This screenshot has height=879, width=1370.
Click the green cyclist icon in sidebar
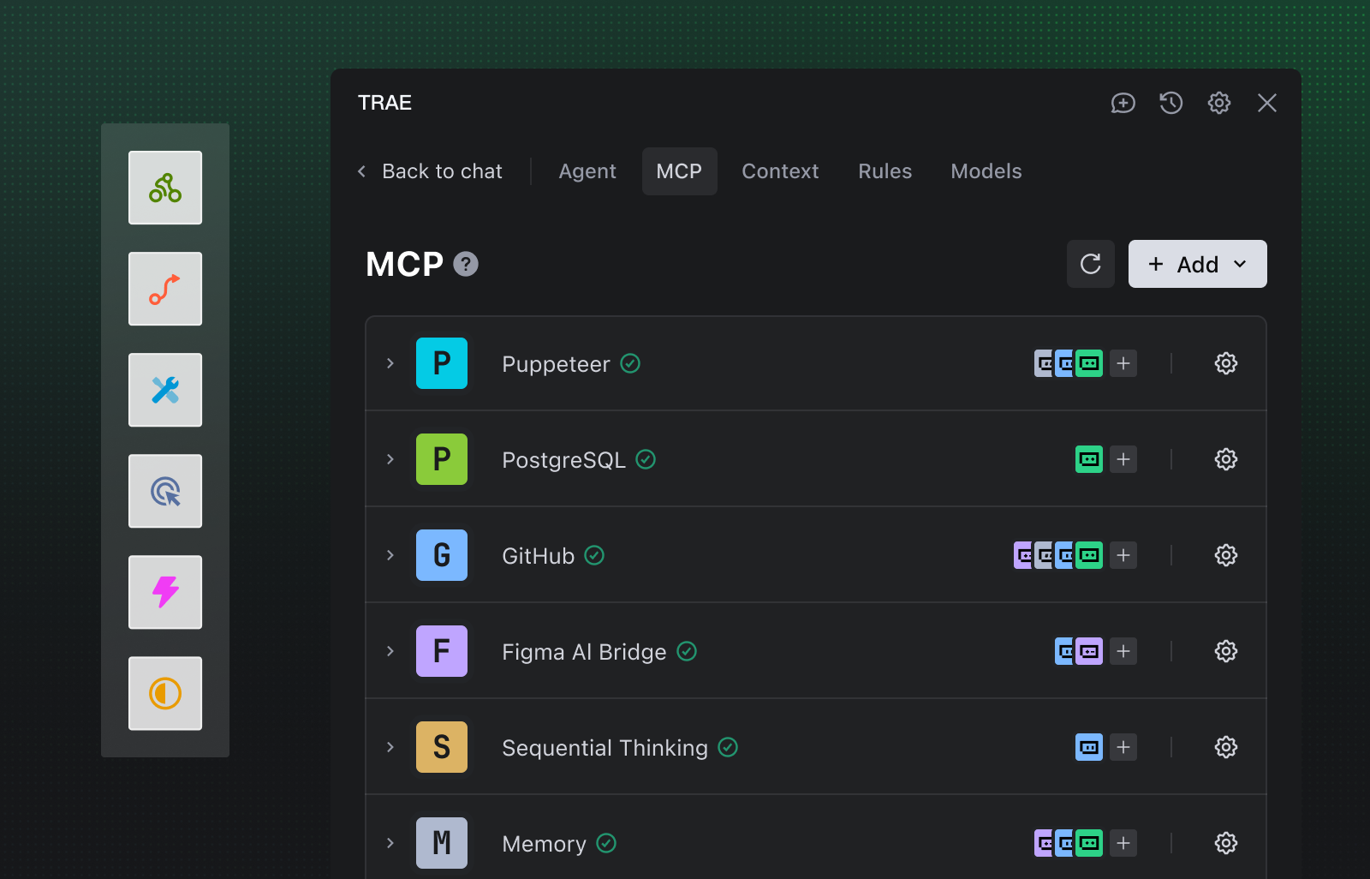coord(165,188)
